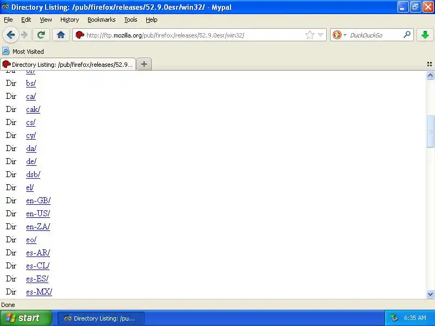This screenshot has width=435, height=326.
Task: Open the Downloads green arrow button
Action: pyautogui.click(x=425, y=35)
